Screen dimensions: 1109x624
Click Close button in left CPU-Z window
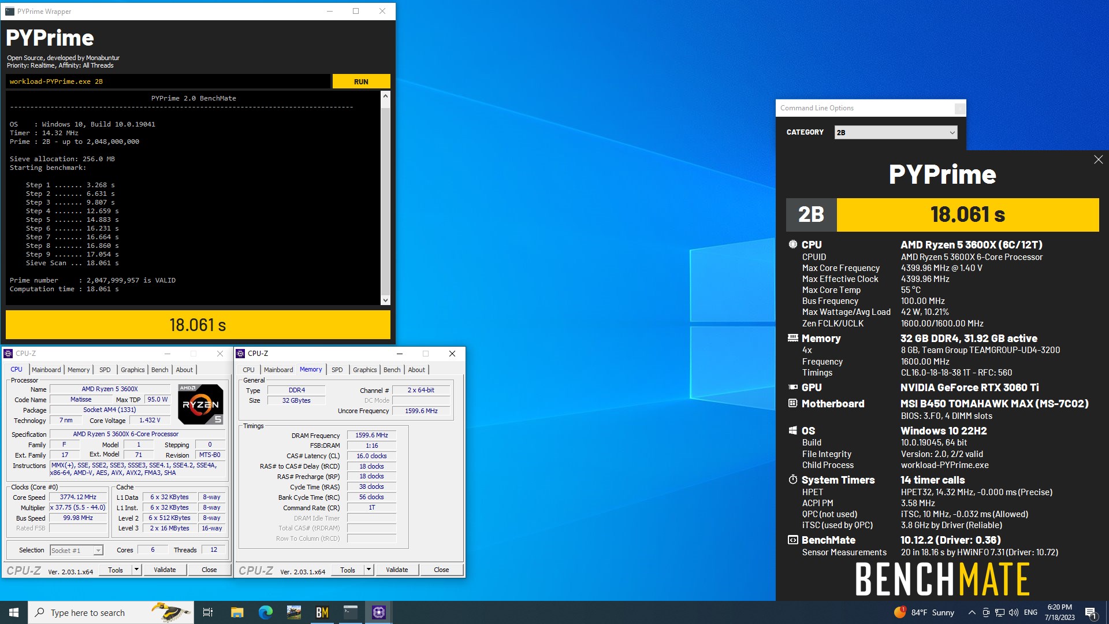coord(209,570)
